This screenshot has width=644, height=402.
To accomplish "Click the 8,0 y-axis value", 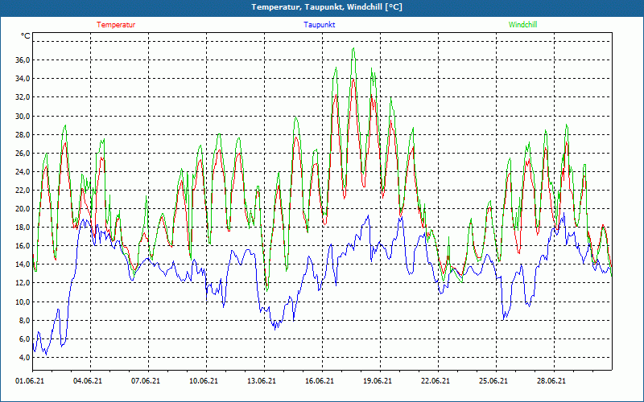I will pos(24,320).
